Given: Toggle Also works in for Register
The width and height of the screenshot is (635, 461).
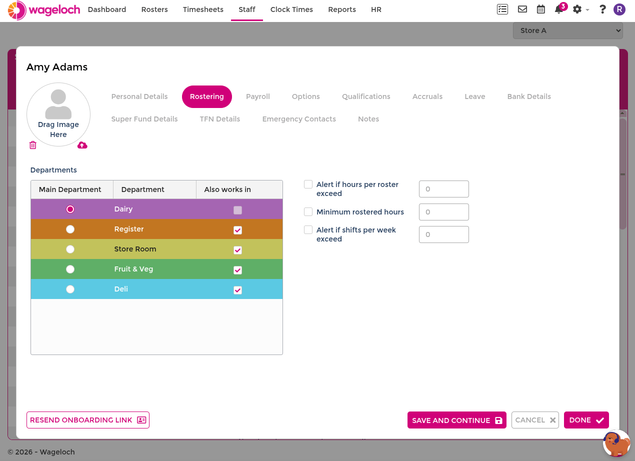Looking at the screenshot, I should tap(238, 230).
